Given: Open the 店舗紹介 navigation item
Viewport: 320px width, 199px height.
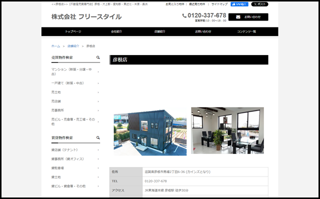Looking at the screenshot, I should tap(160, 31).
